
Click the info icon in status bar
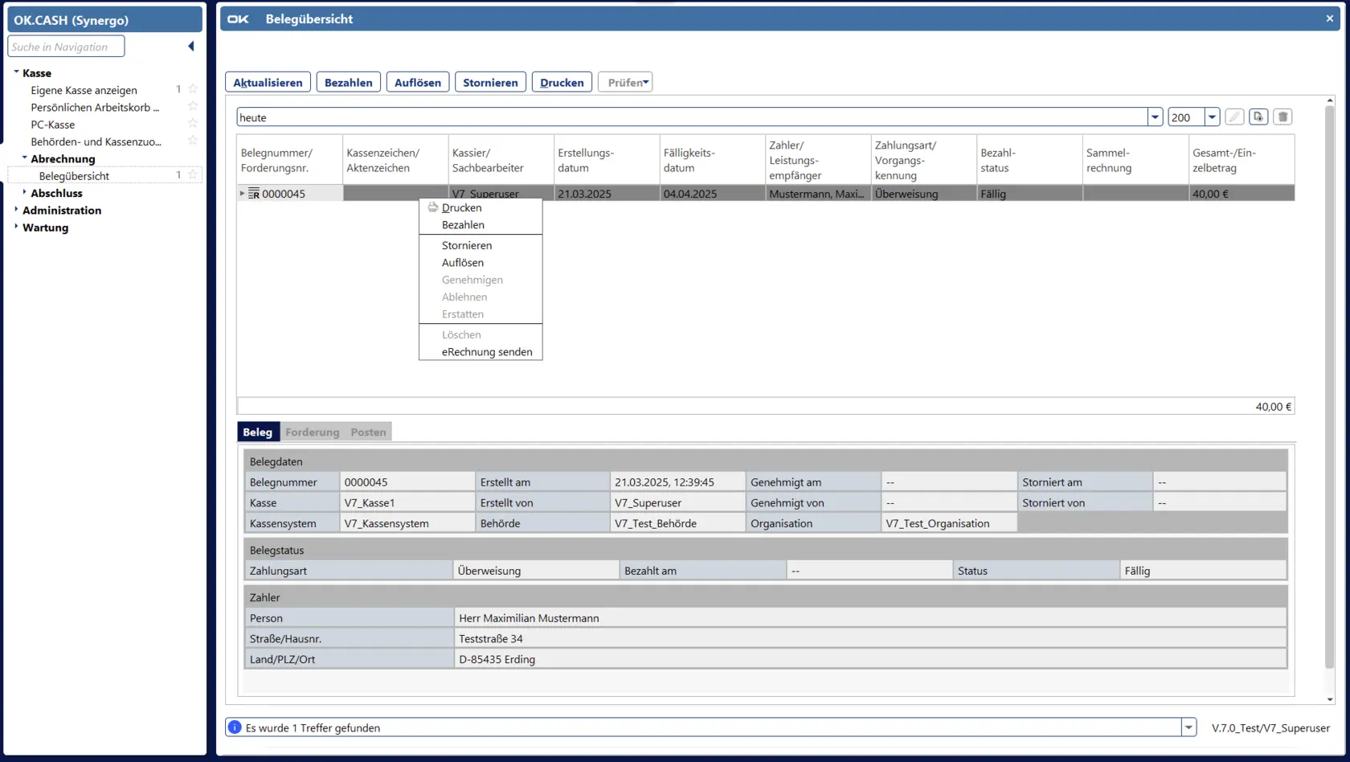(235, 727)
